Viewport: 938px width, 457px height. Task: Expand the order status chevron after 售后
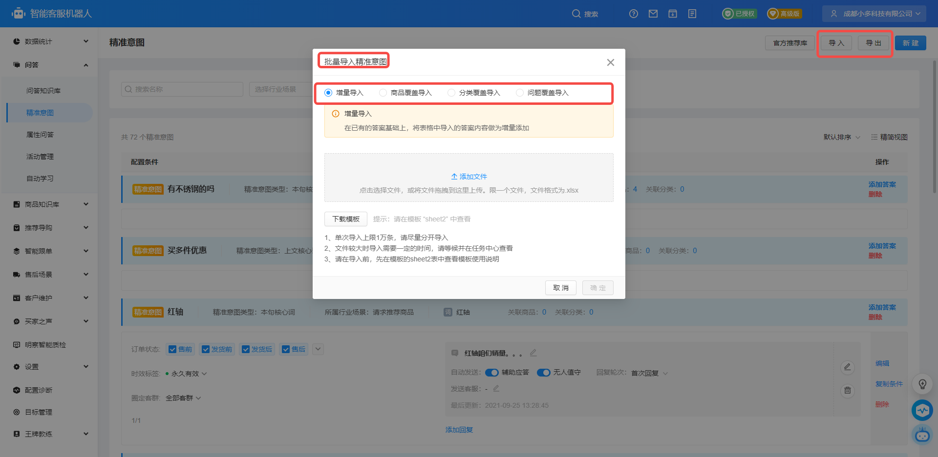click(318, 349)
